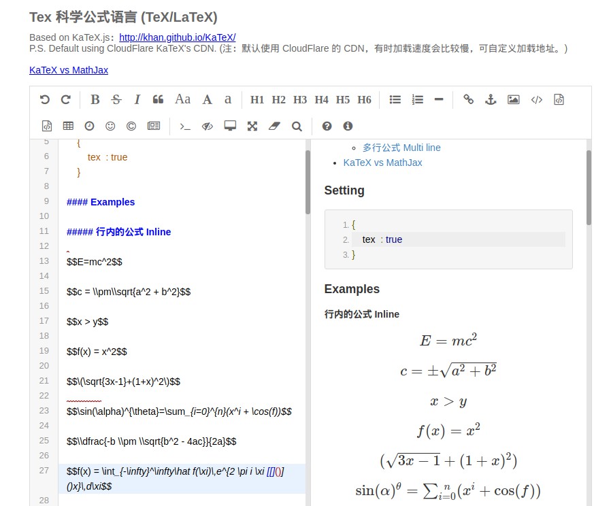Click 'tex : true' in preview code block

tap(382, 239)
